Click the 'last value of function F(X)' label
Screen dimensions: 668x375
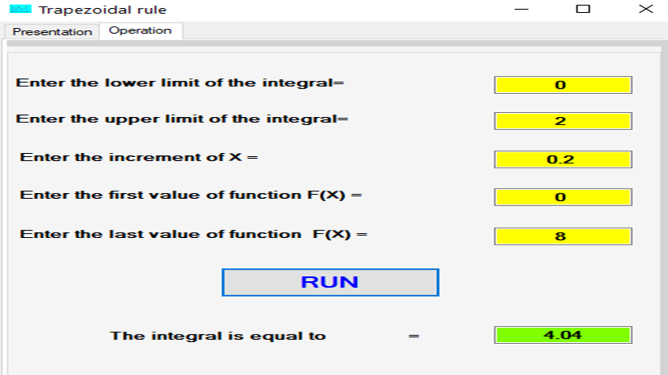point(193,234)
